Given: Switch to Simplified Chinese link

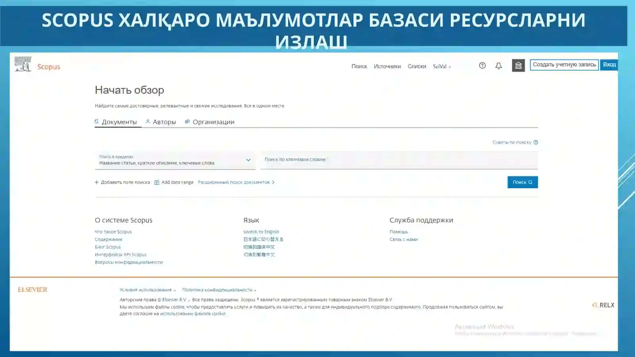Looking at the screenshot, I should [x=259, y=247].
